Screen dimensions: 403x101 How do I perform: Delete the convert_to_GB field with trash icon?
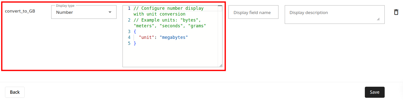pos(396,12)
